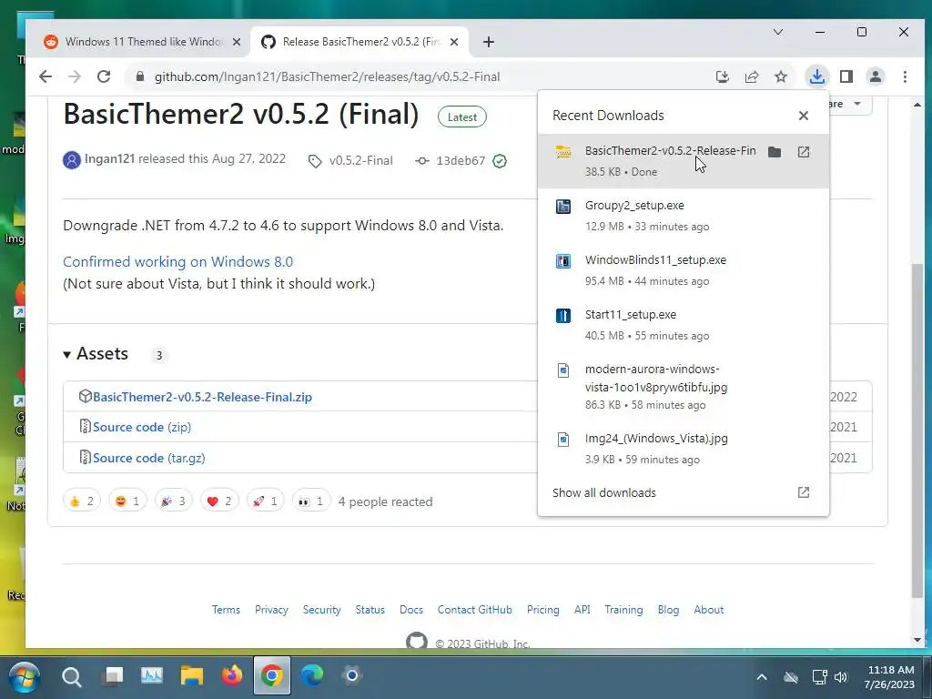Select the Release BasicThemer2 v0.5.2 tab
The height and width of the screenshot is (699, 932).
tap(360, 42)
